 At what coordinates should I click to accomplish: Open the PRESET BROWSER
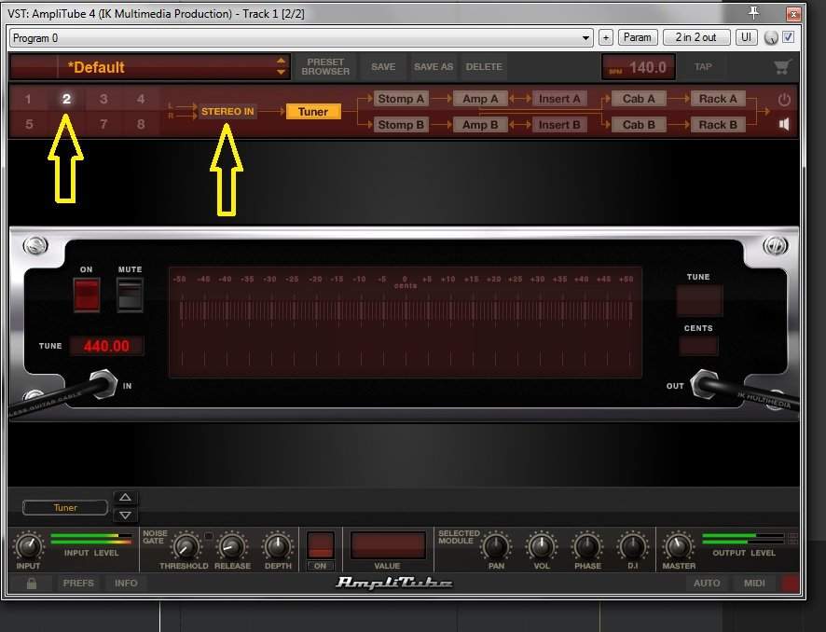tap(325, 67)
